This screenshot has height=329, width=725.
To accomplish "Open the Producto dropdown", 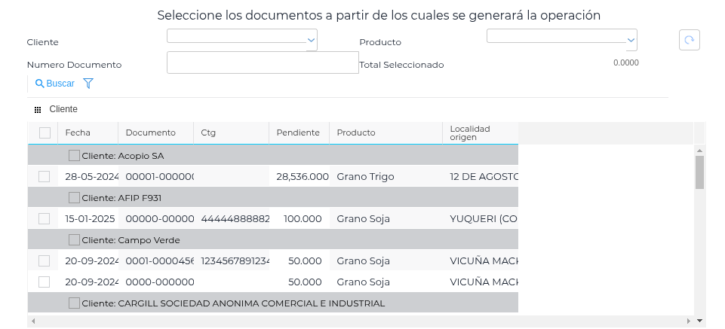I will 561,39.
